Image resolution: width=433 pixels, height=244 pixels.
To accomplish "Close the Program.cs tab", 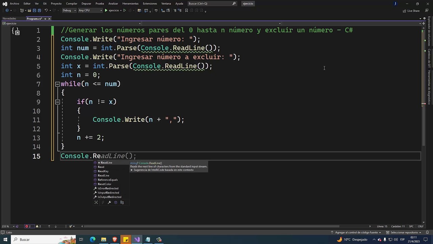I will tap(49, 19).
